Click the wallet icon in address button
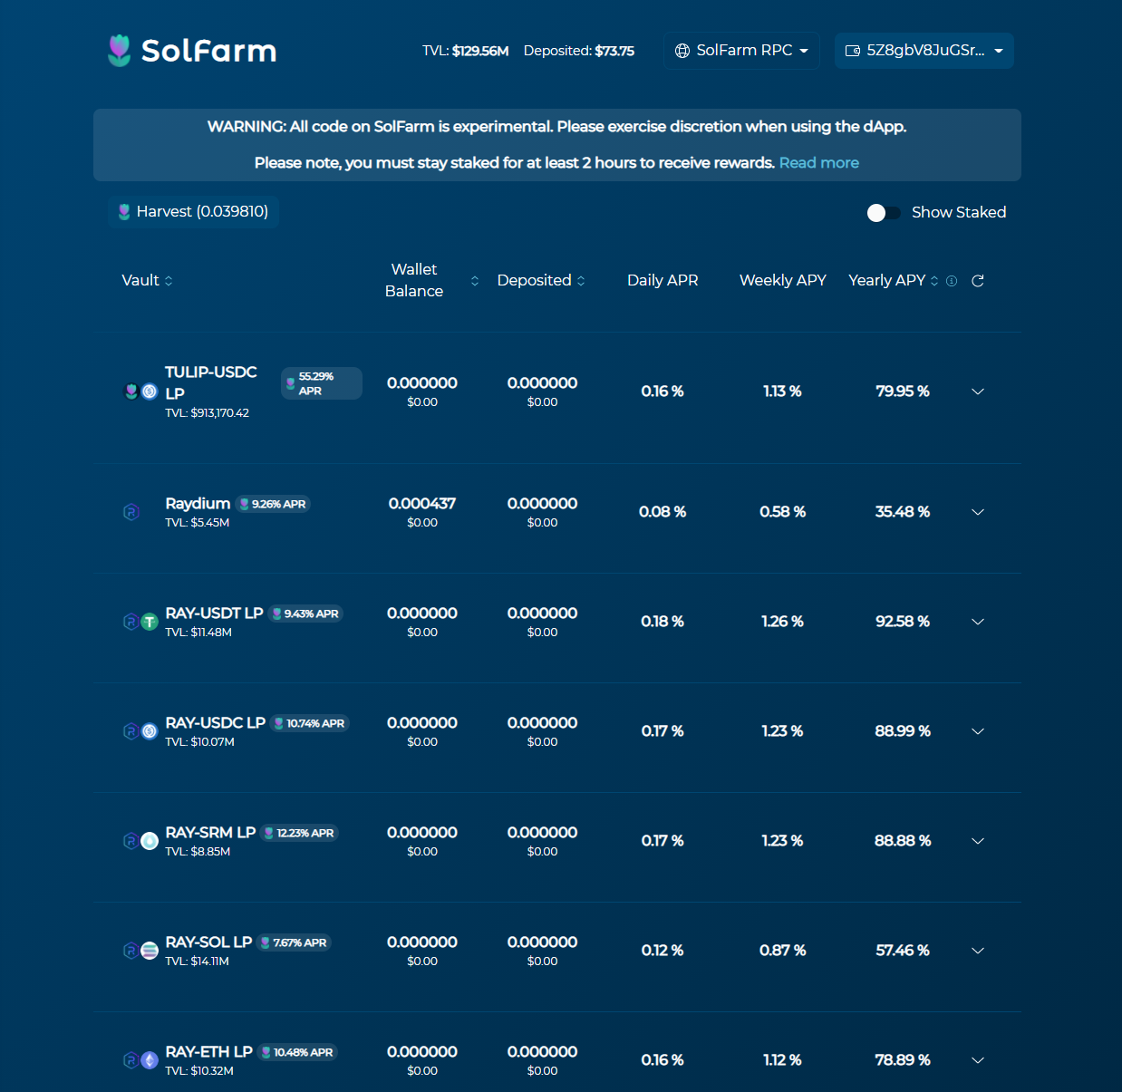This screenshot has width=1122, height=1092. [852, 51]
